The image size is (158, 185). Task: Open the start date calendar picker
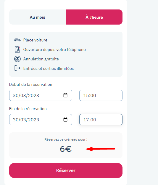pyautogui.click(x=65, y=95)
